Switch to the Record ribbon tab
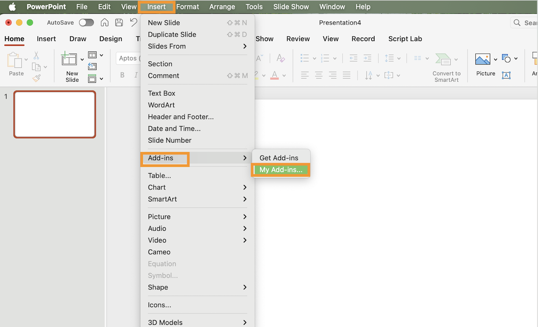Image resolution: width=538 pixels, height=327 pixels. click(x=363, y=39)
